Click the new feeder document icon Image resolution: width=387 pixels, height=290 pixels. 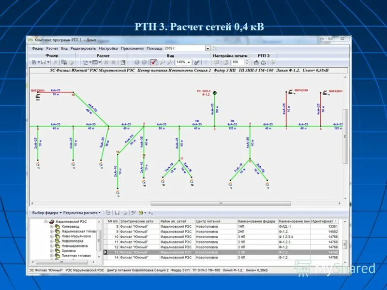point(34,62)
